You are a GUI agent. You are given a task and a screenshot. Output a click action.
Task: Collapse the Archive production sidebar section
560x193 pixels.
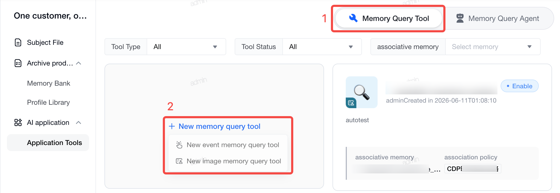pyautogui.click(x=78, y=63)
